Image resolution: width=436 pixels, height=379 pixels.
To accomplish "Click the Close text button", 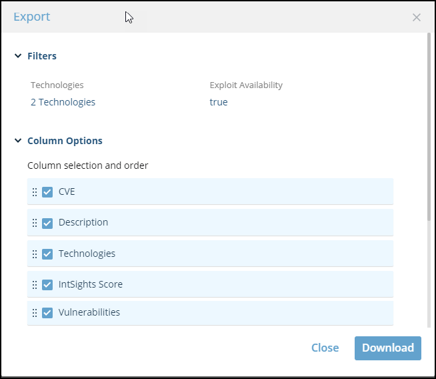I will coord(325,348).
